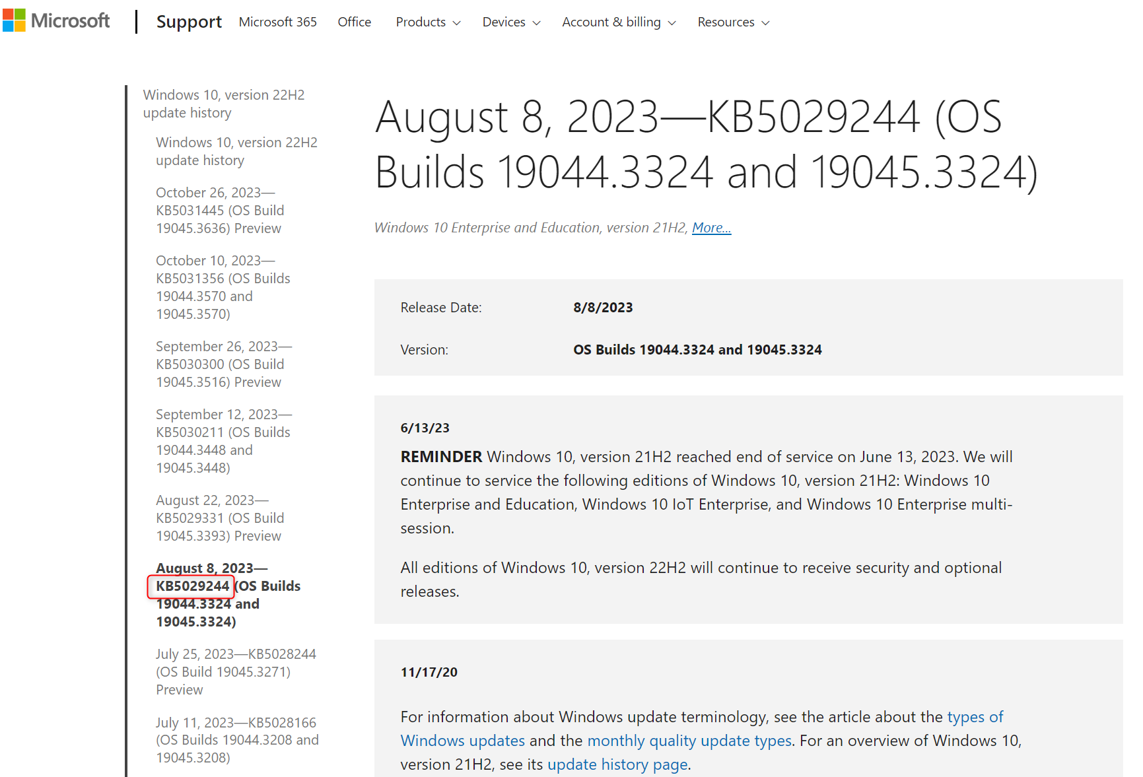Expand the Products dropdown

(428, 22)
